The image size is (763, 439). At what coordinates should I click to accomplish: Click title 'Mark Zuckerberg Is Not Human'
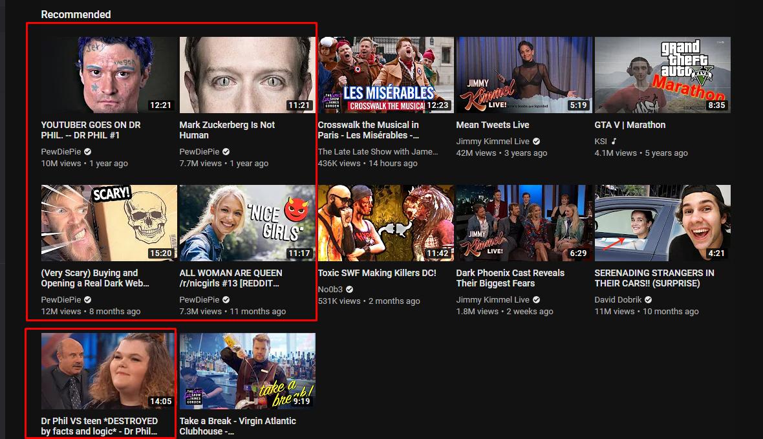click(227, 130)
